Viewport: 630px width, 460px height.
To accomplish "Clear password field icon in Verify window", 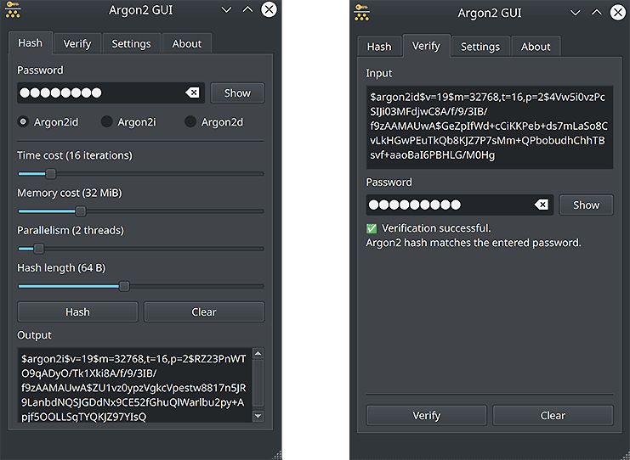I will [542, 205].
